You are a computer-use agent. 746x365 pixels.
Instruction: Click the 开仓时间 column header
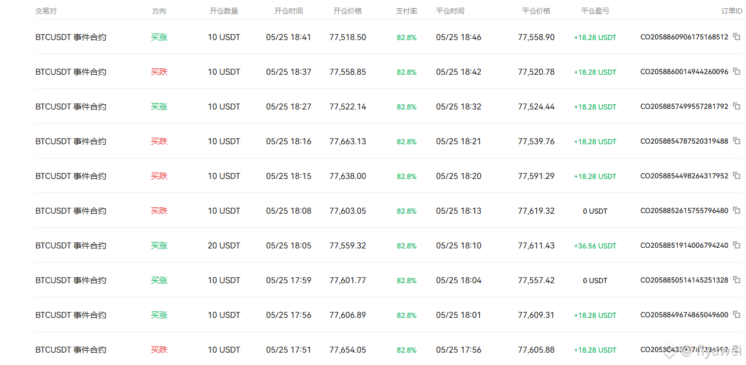pos(289,11)
